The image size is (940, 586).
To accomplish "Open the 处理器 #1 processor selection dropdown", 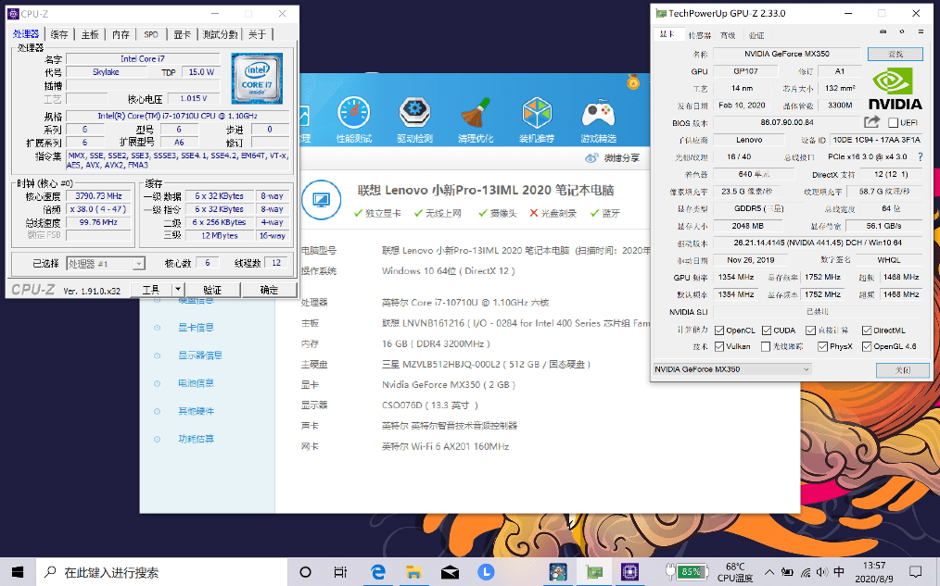I will click(x=106, y=264).
